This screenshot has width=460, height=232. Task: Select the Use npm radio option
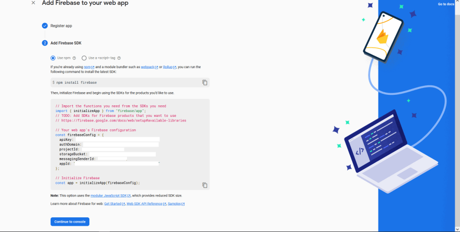pos(53,58)
